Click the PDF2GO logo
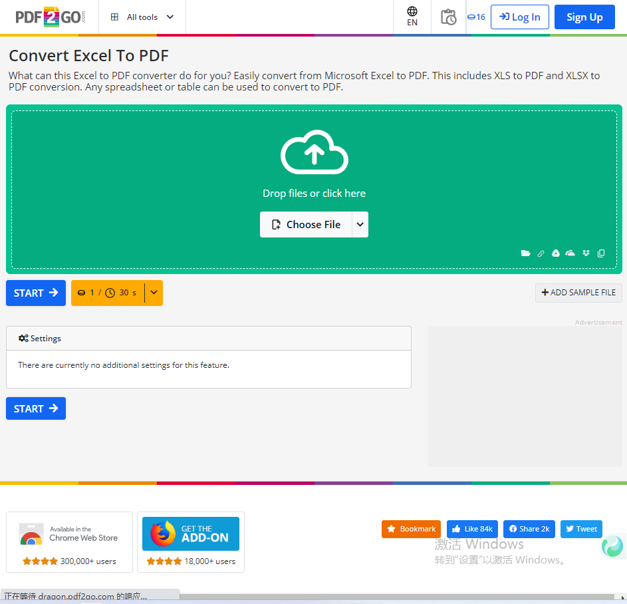Viewport: 627px width, 604px height. coord(51,17)
